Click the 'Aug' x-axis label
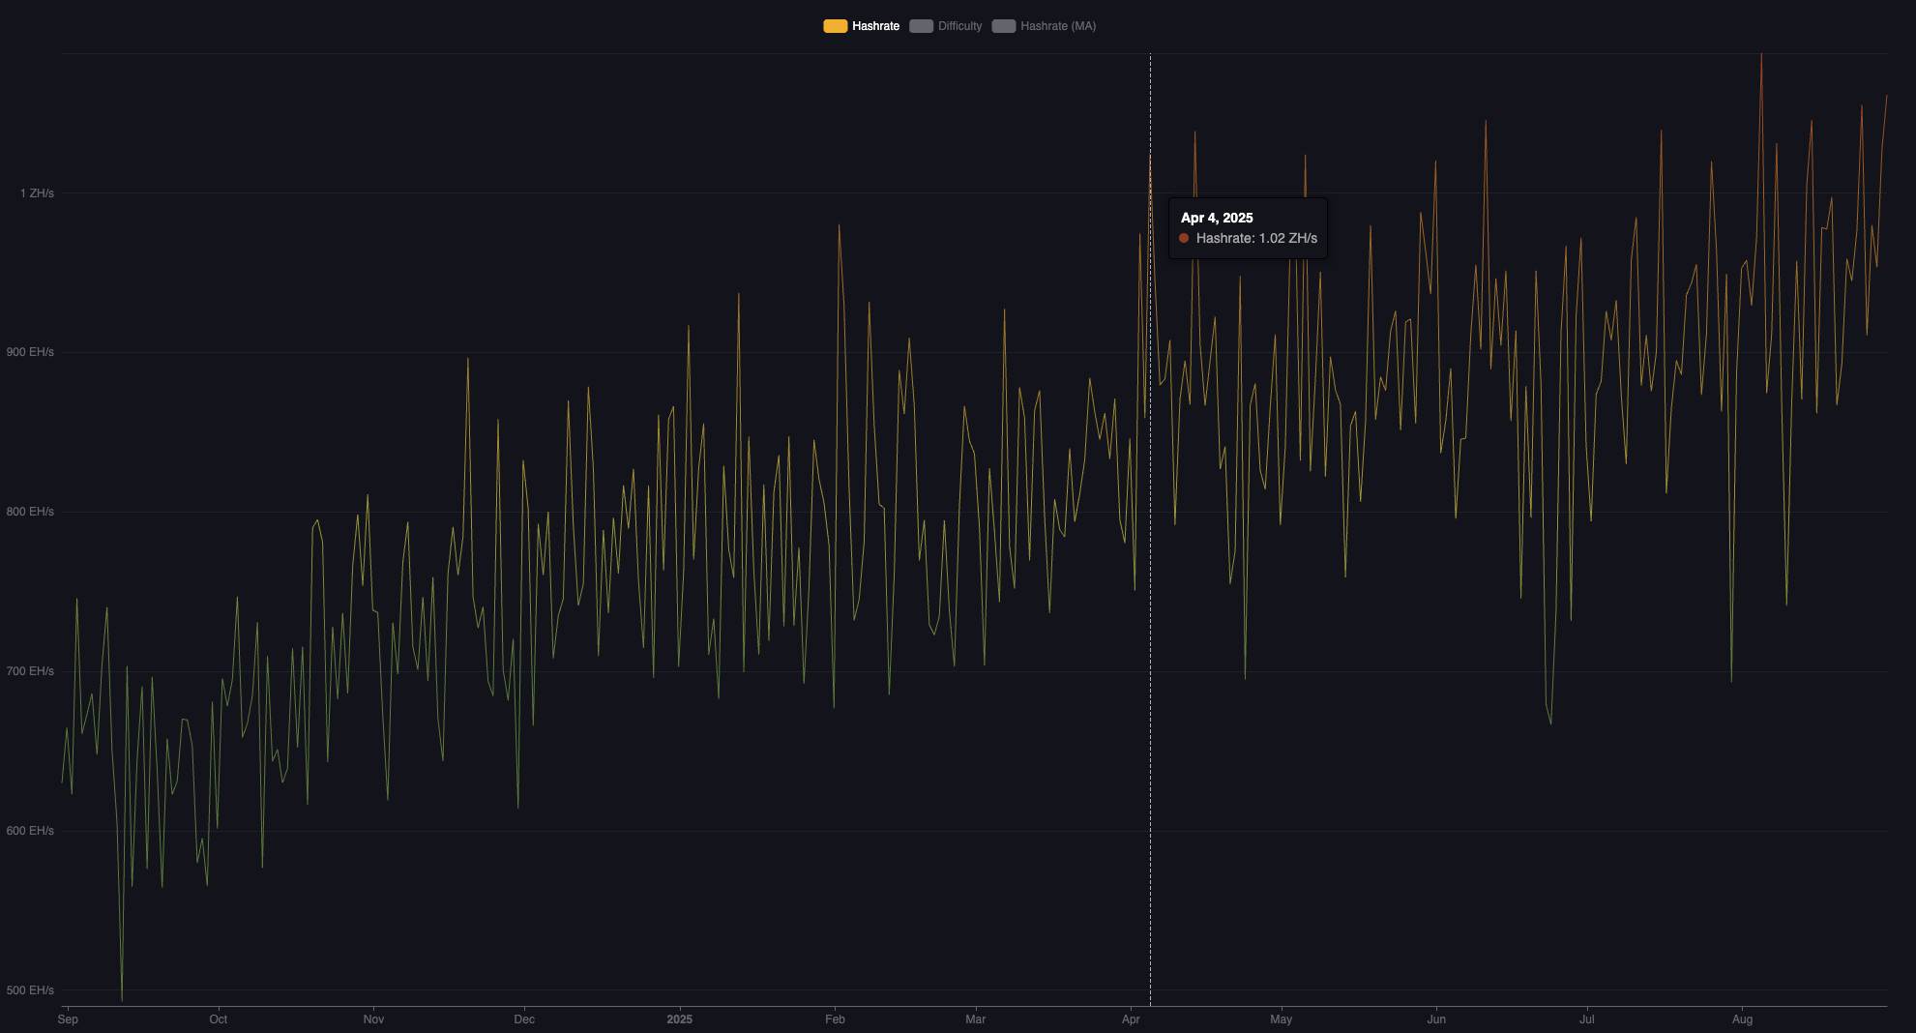Screen dimensions: 1916x1033 coord(1742,1019)
